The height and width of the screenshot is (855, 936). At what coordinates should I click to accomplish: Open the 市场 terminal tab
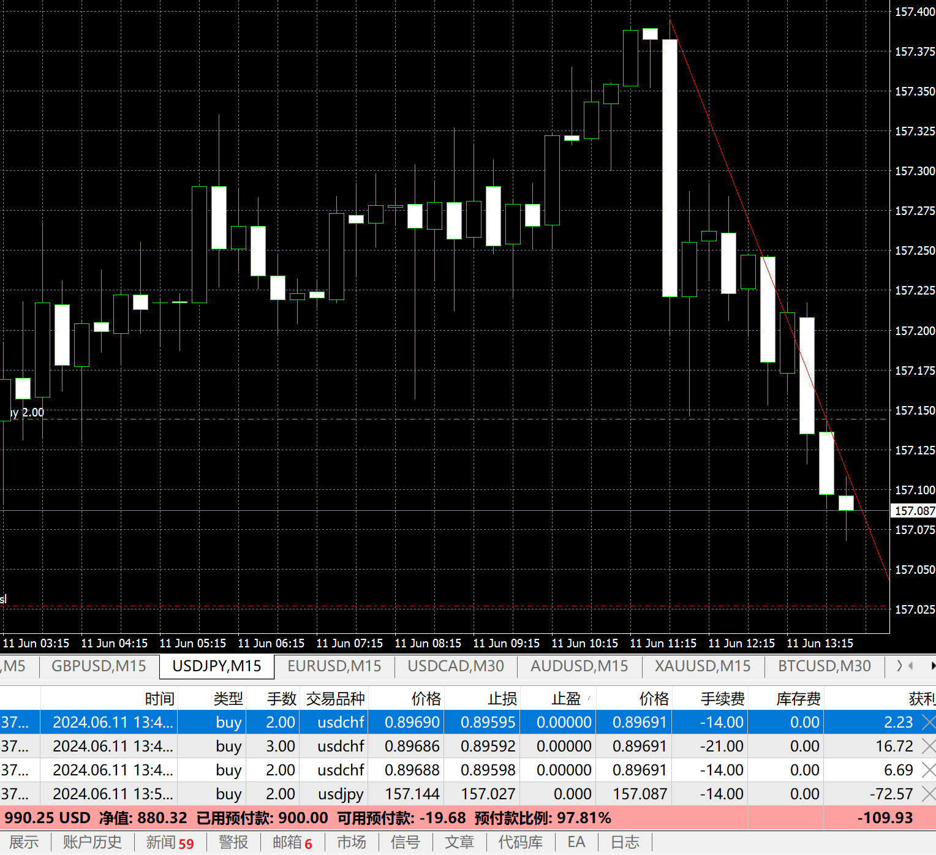pos(352,842)
